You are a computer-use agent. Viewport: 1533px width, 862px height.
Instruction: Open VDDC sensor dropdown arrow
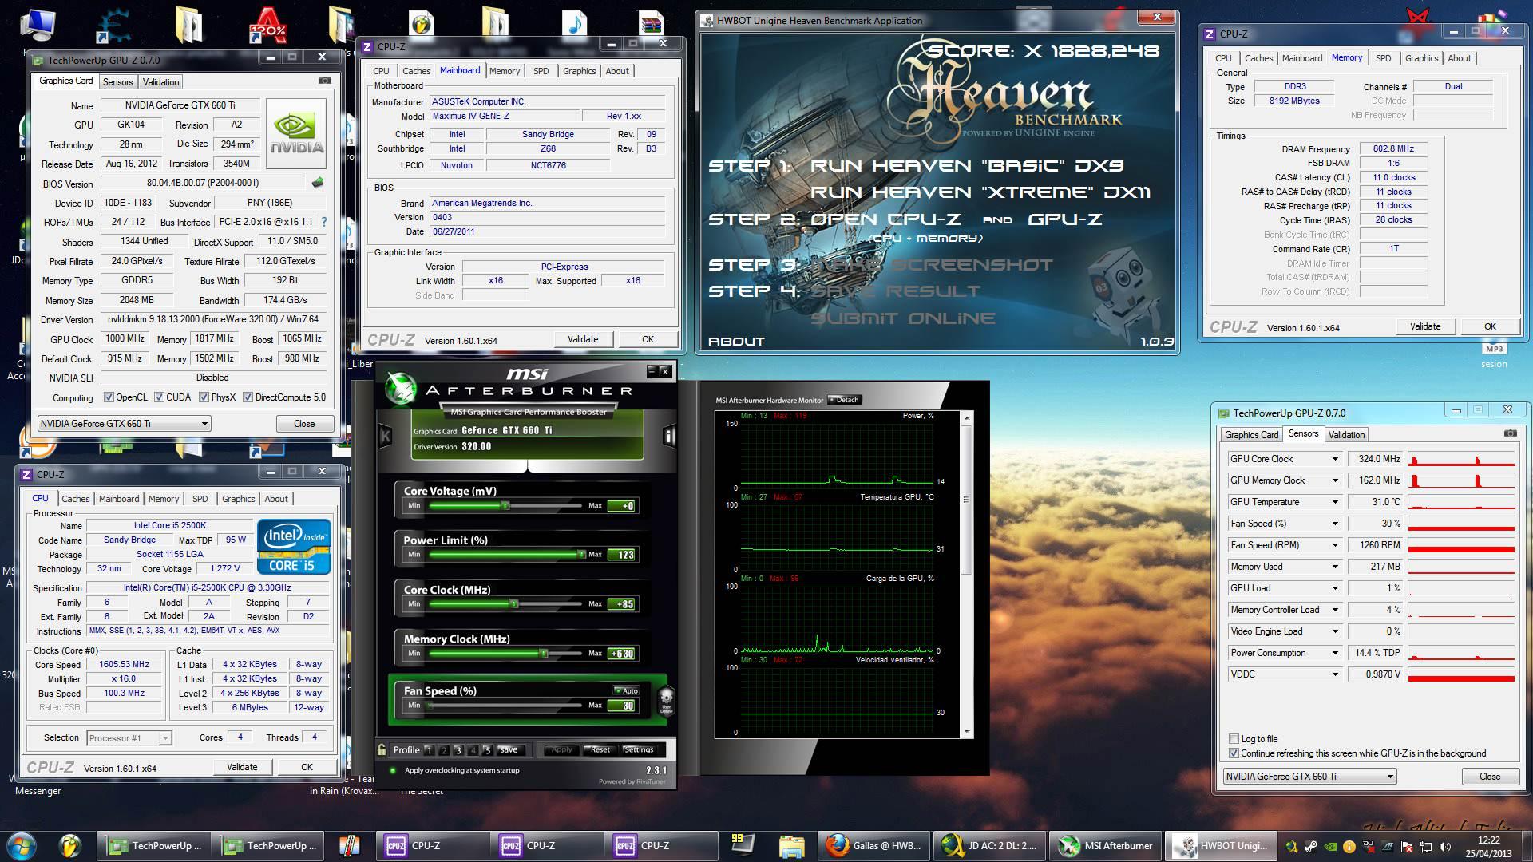[1335, 674]
